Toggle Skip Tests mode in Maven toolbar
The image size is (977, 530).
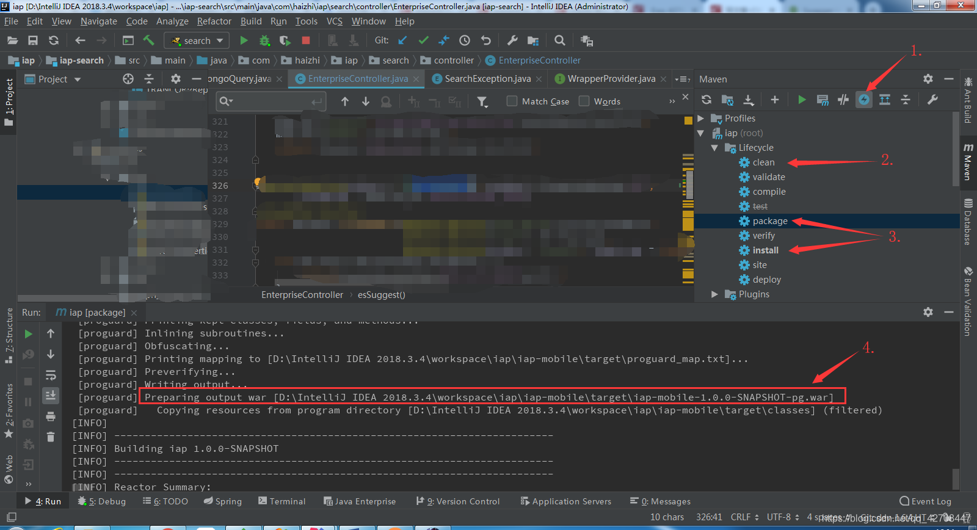point(864,100)
